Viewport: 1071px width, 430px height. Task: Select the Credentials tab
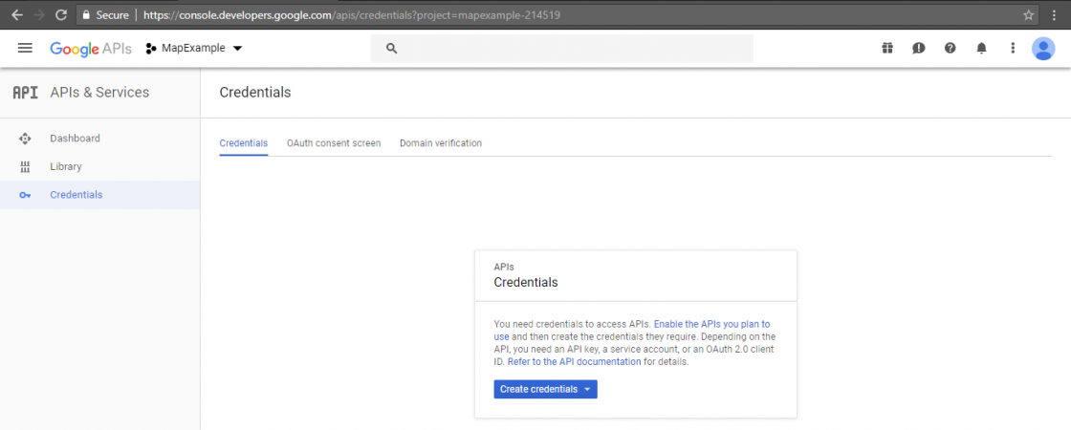244,143
